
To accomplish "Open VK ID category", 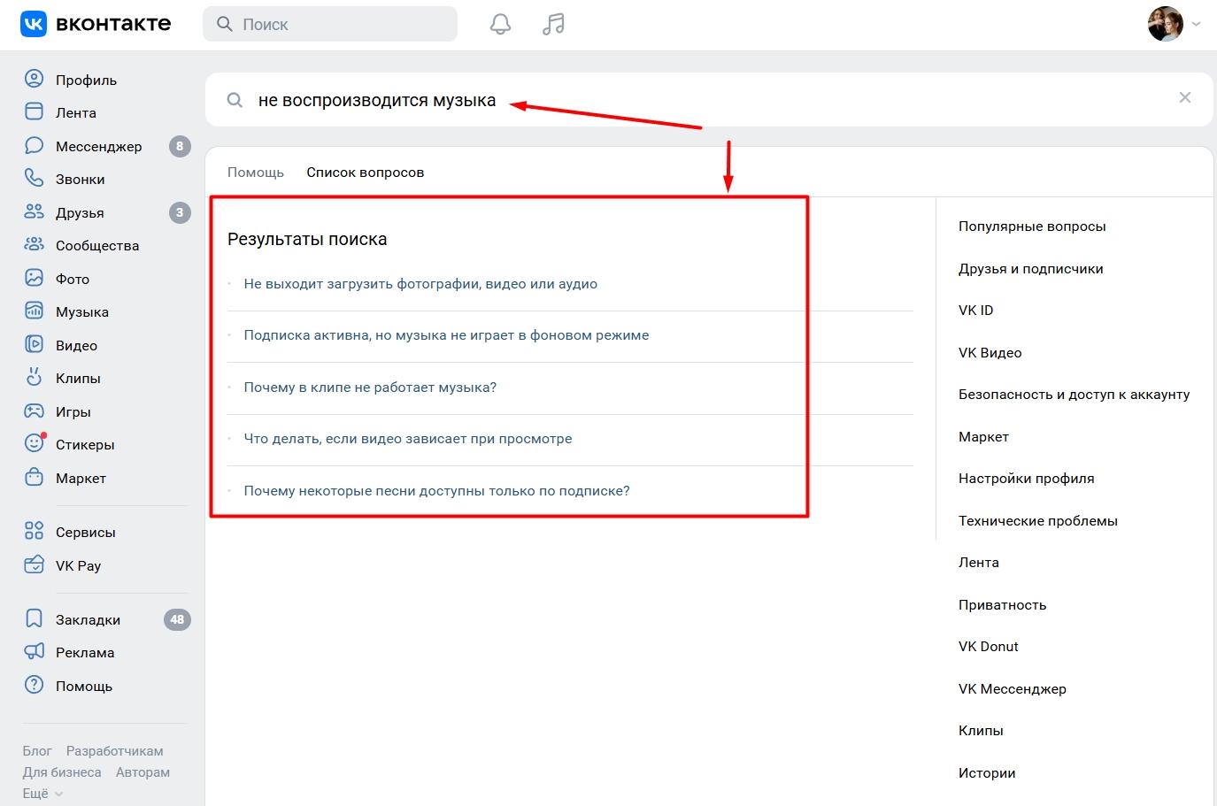I will pos(976,311).
